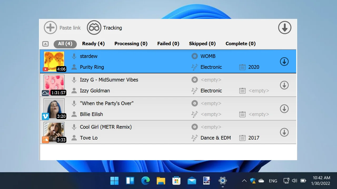Screen dimensions: 337x189
Task: Edit the title Cool Girl (METR Remix)
Action: 106,127
